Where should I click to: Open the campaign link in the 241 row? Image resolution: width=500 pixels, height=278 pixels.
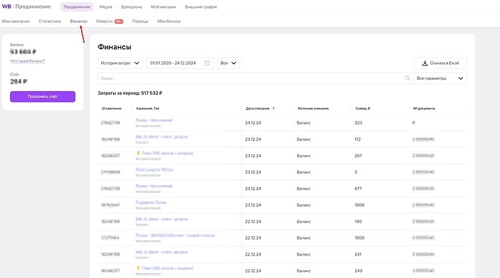coord(161,252)
